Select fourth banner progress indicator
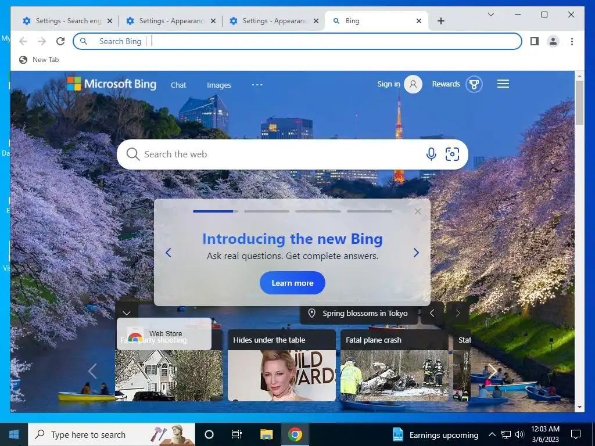 tap(369, 211)
